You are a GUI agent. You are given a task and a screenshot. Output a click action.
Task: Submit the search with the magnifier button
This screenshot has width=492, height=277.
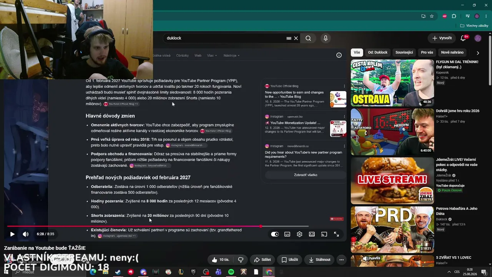click(308, 38)
